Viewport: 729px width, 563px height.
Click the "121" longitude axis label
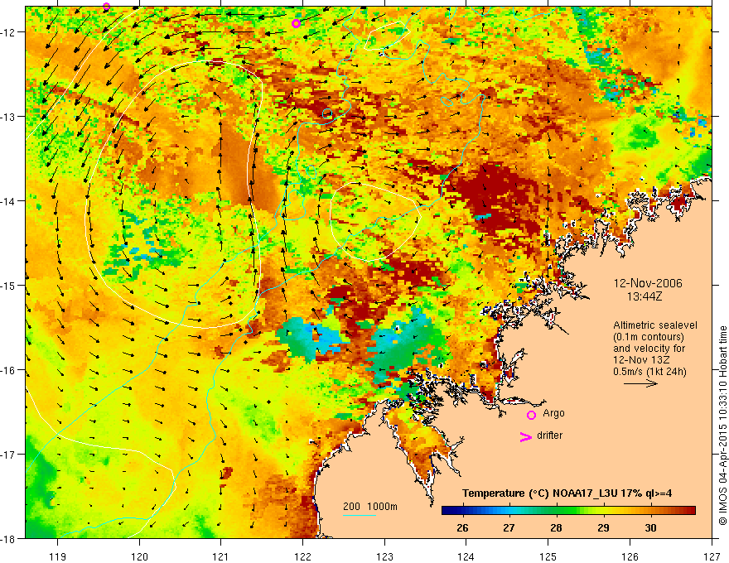coord(221,556)
